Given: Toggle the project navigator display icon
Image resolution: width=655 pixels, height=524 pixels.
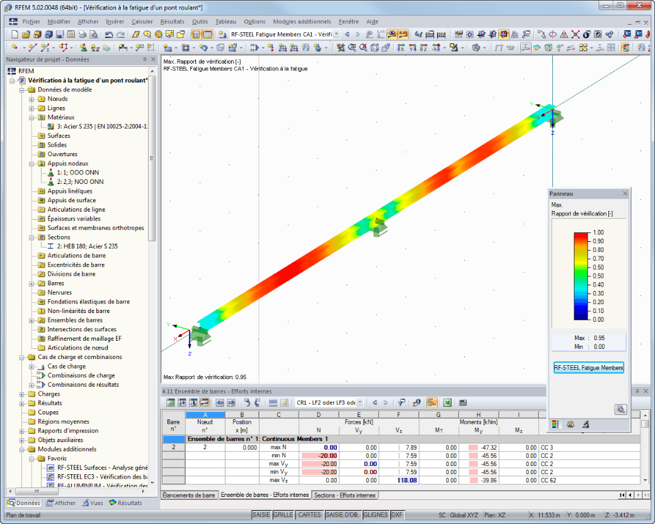Looking at the screenshot, I should coord(195,34).
